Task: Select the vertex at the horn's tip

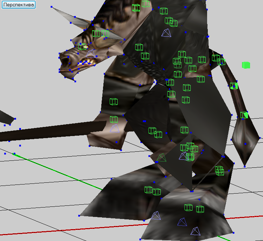Action: [51, 7]
